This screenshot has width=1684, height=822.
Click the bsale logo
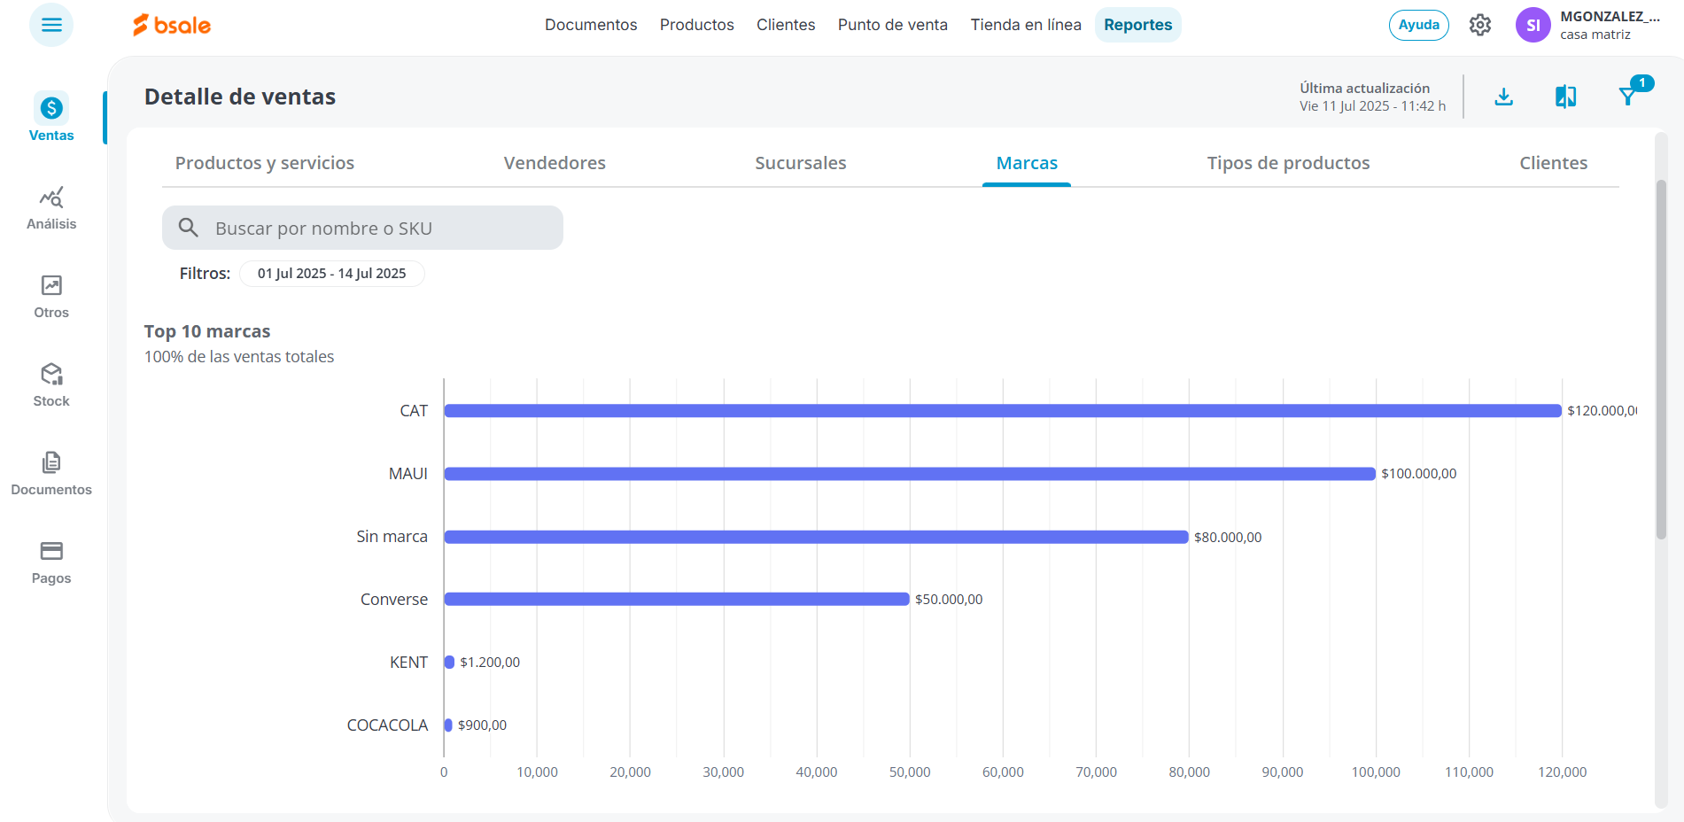[172, 25]
